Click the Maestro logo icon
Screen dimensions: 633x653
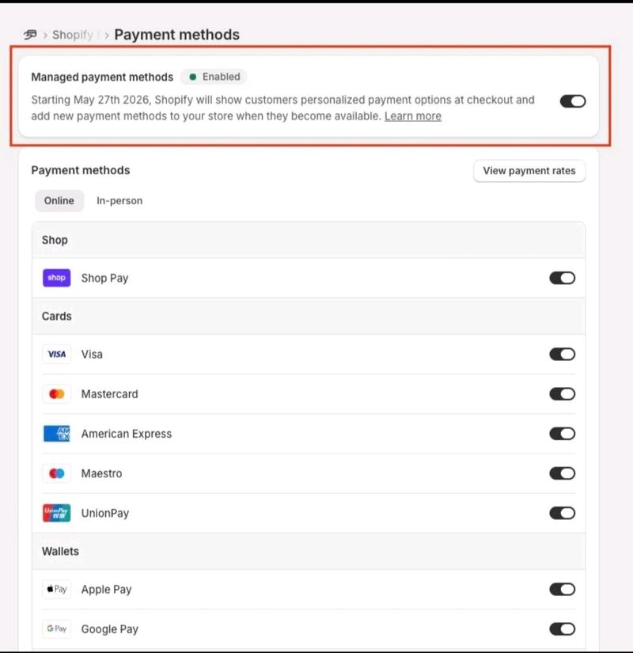click(57, 473)
